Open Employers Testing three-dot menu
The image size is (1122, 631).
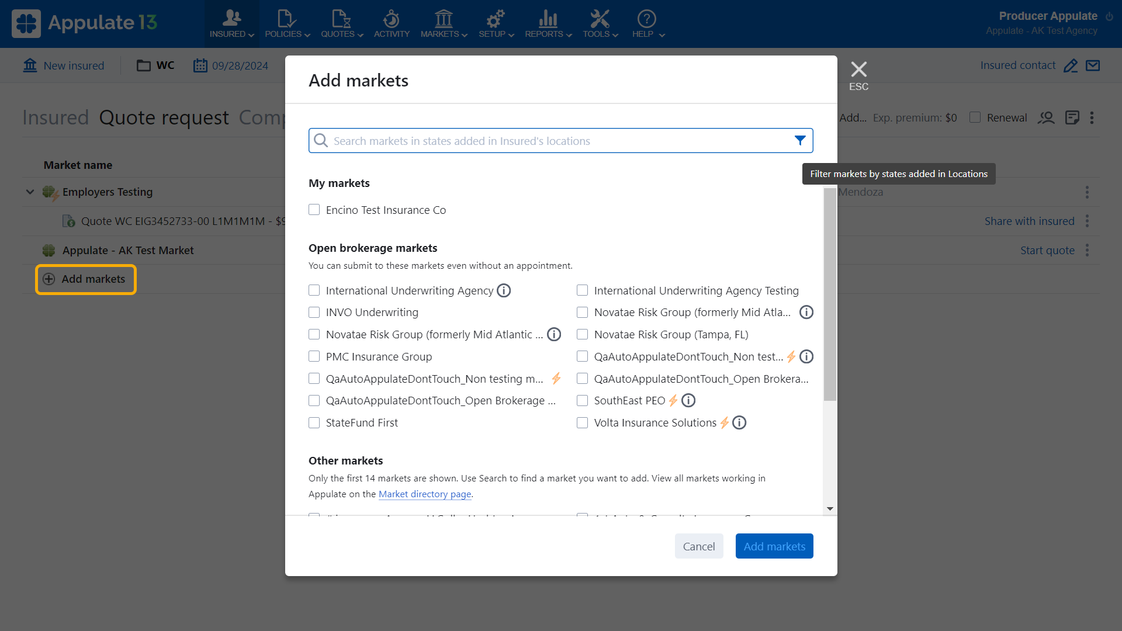tap(1087, 192)
